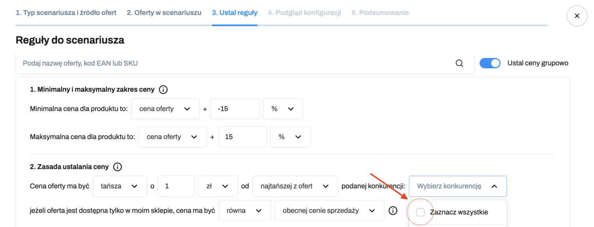
Task: Click info icon after obecnej cenie sprzedaży
Action: [393, 211]
